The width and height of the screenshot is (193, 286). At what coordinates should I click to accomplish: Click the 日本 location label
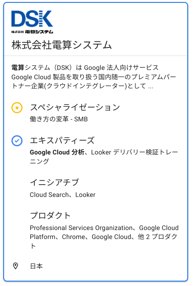[36, 266]
